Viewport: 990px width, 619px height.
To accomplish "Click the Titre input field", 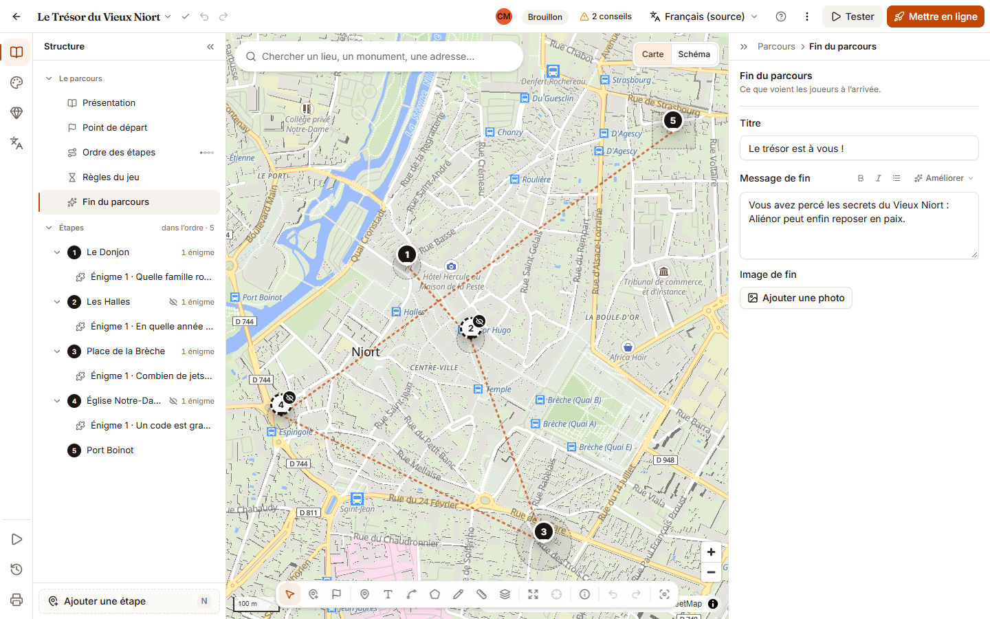I will coord(859,149).
